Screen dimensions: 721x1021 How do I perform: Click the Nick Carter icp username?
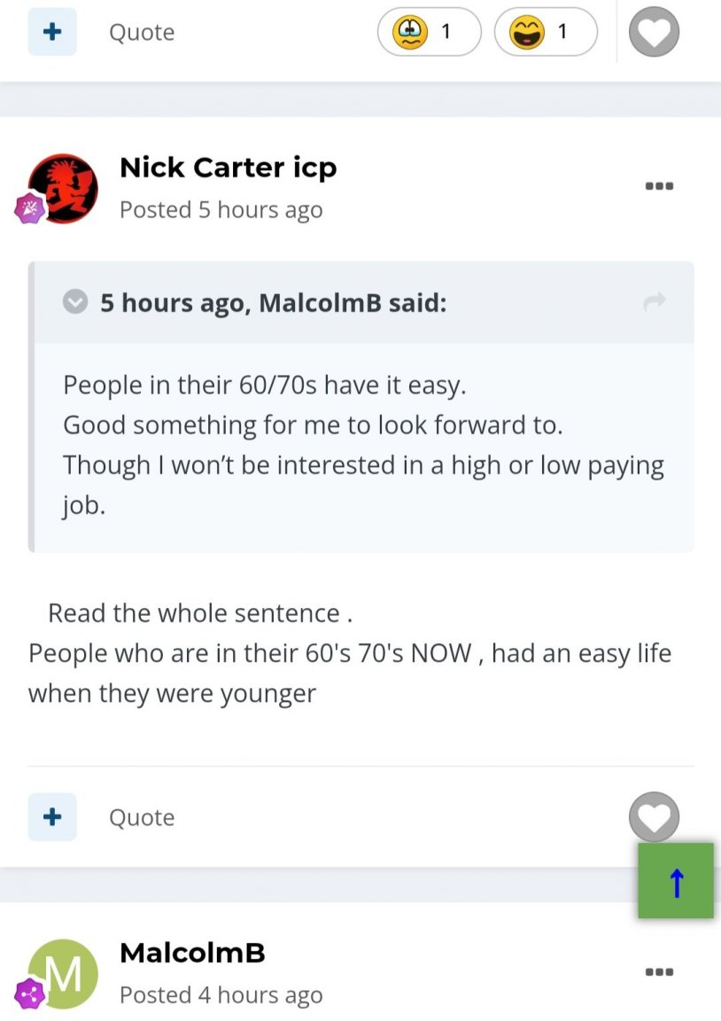(228, 168)
